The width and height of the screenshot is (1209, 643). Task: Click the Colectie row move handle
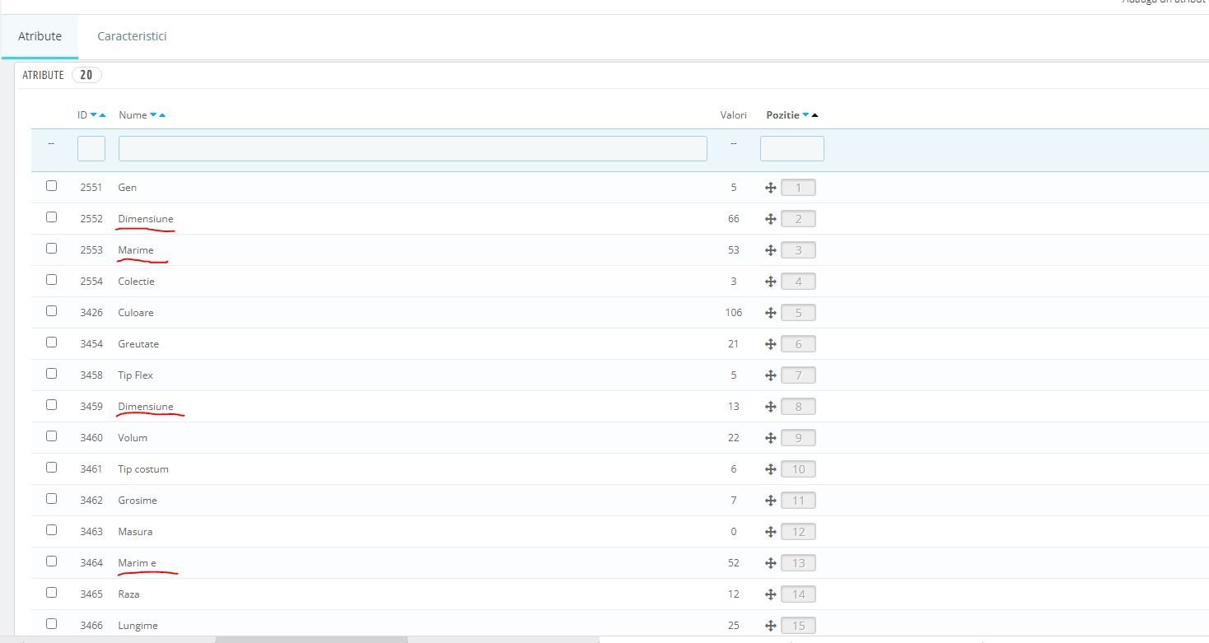click(x=771, y=282)
